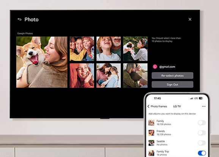Select the woman in red sweater photo
The height and width of the screenshot is (157, 219).
pyautogui.click(x=82, y=76)
